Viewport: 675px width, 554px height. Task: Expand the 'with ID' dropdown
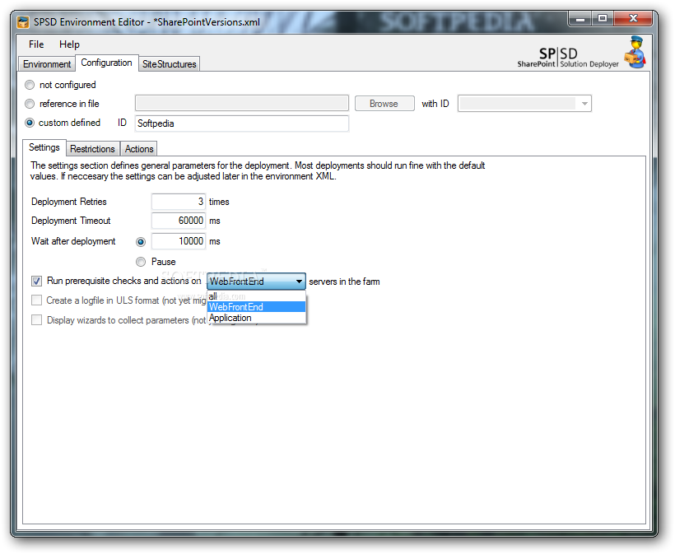pos(524,104)
